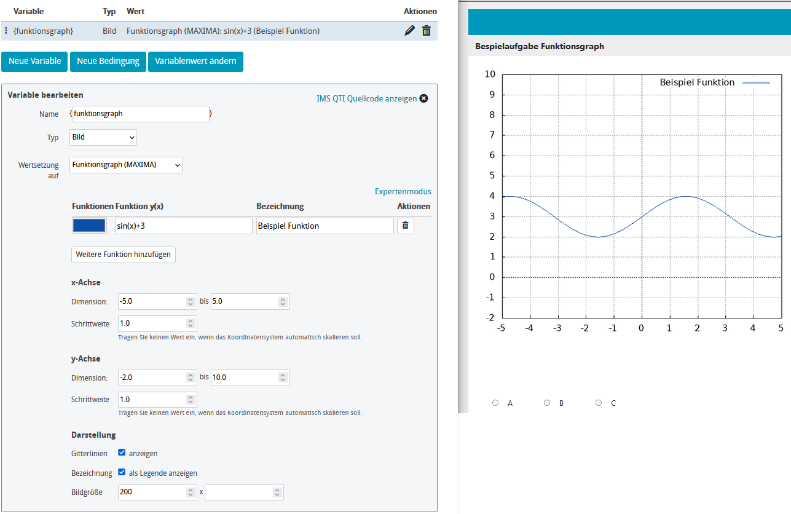Viewport: 791px width, 514px height.
Task: Edit the funktionsgraph variable with the pencil icon
Action: click(409, 30)
